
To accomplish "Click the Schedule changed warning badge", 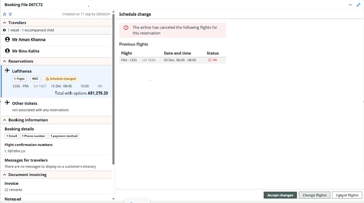I will [x=61, y=79].
